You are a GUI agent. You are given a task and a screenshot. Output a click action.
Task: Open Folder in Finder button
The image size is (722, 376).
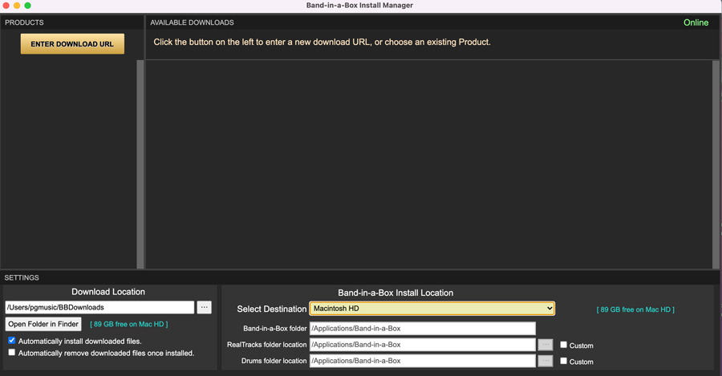click(x=43, y=324)
